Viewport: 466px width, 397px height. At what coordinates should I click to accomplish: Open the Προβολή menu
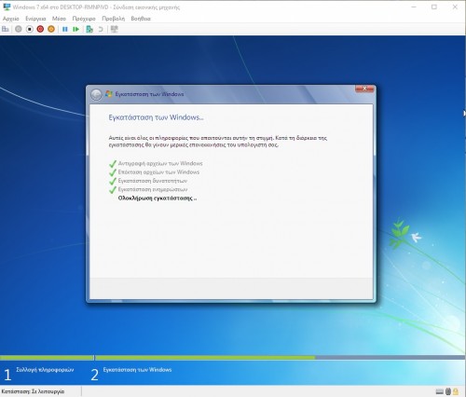click(114, 19)
